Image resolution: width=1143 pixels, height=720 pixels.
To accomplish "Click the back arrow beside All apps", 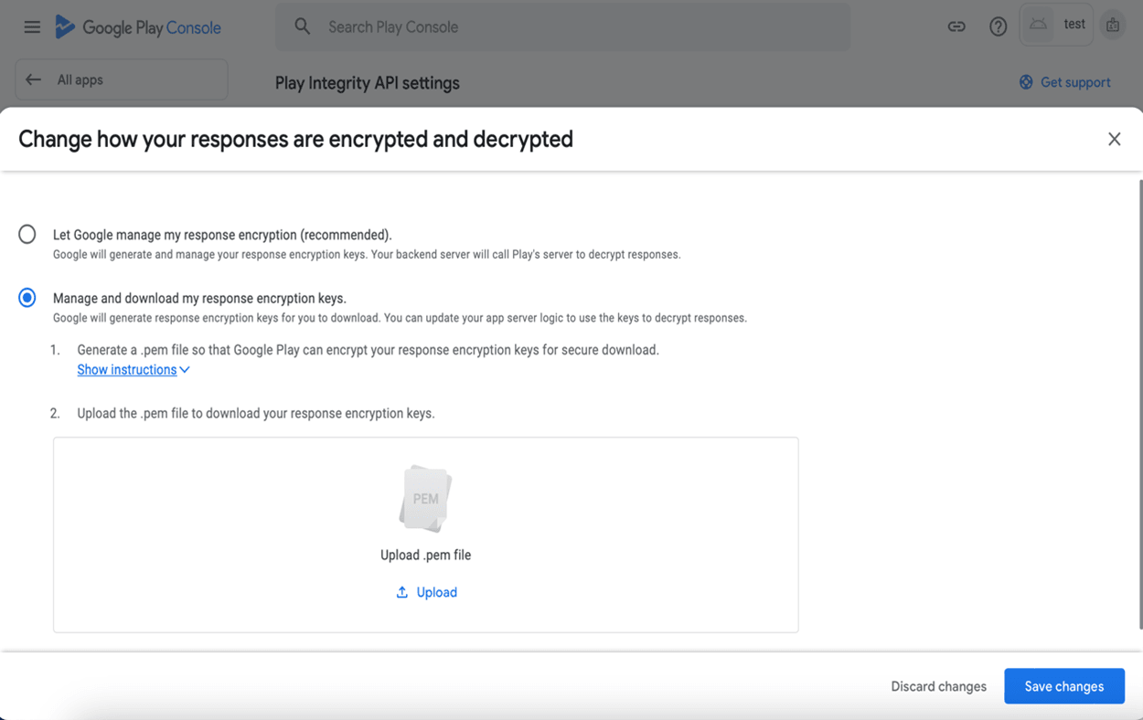I will pyautogui.click(x=34, y=79).
